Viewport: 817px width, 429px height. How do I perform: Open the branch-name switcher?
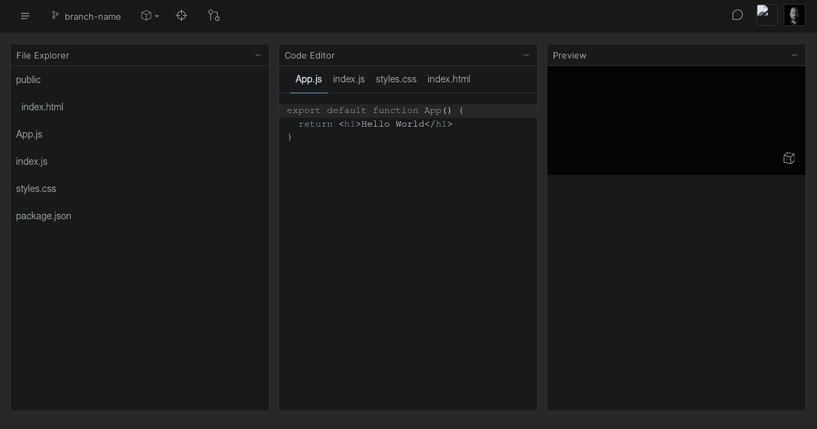click(x=93, y=16)
